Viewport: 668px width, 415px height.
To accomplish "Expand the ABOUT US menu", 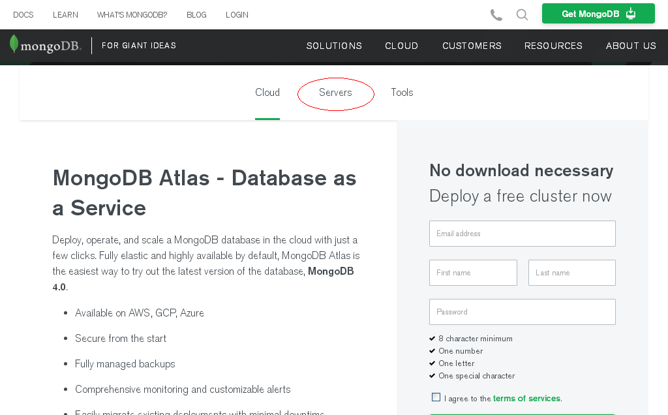I will click(631, 46).
